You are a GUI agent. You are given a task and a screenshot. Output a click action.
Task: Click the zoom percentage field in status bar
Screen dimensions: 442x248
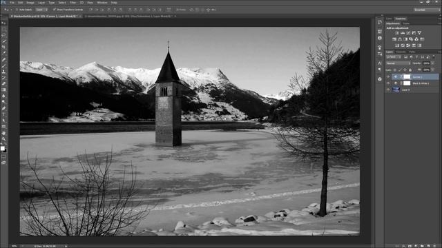pos(14,246)
